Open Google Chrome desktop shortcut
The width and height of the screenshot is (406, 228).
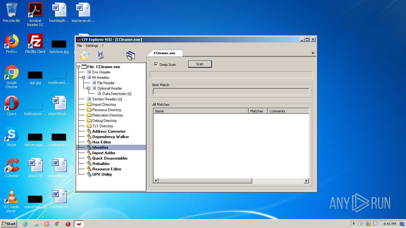tap(11, 77)
